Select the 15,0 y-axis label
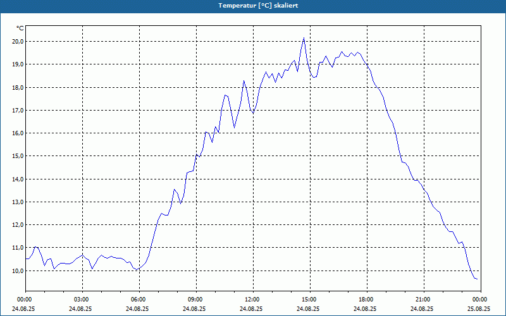 coord(18,156)
